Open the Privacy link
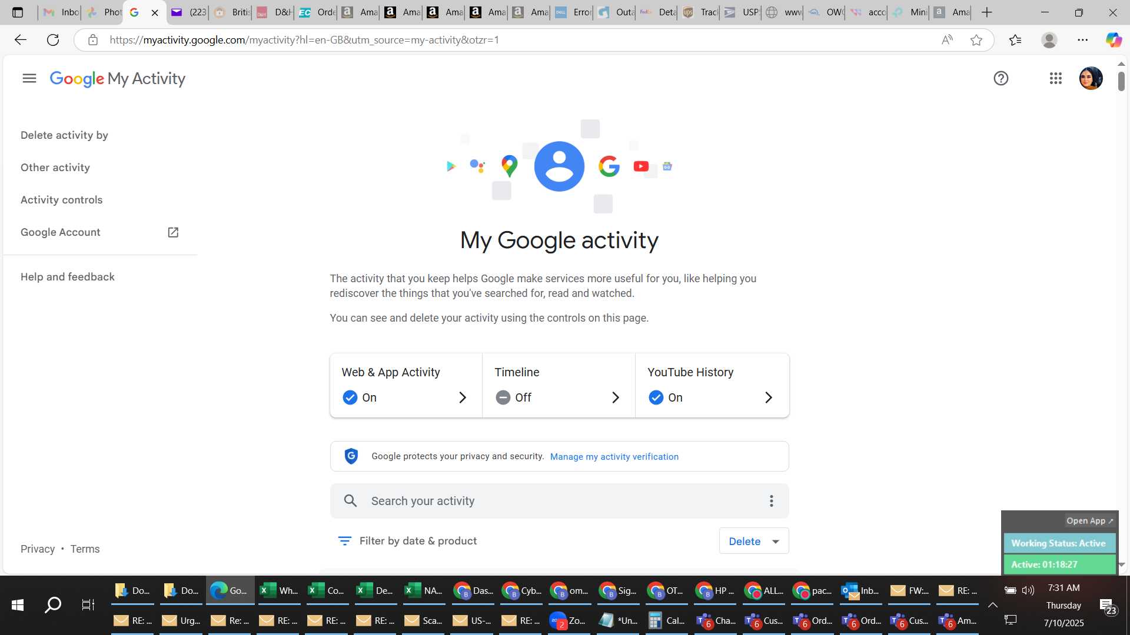 coord(38,549)
